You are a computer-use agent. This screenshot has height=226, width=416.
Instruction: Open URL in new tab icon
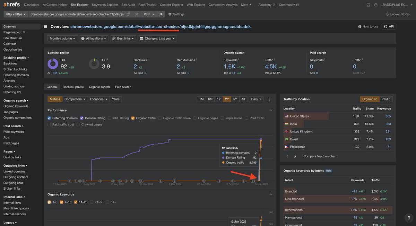pos(128,14)
